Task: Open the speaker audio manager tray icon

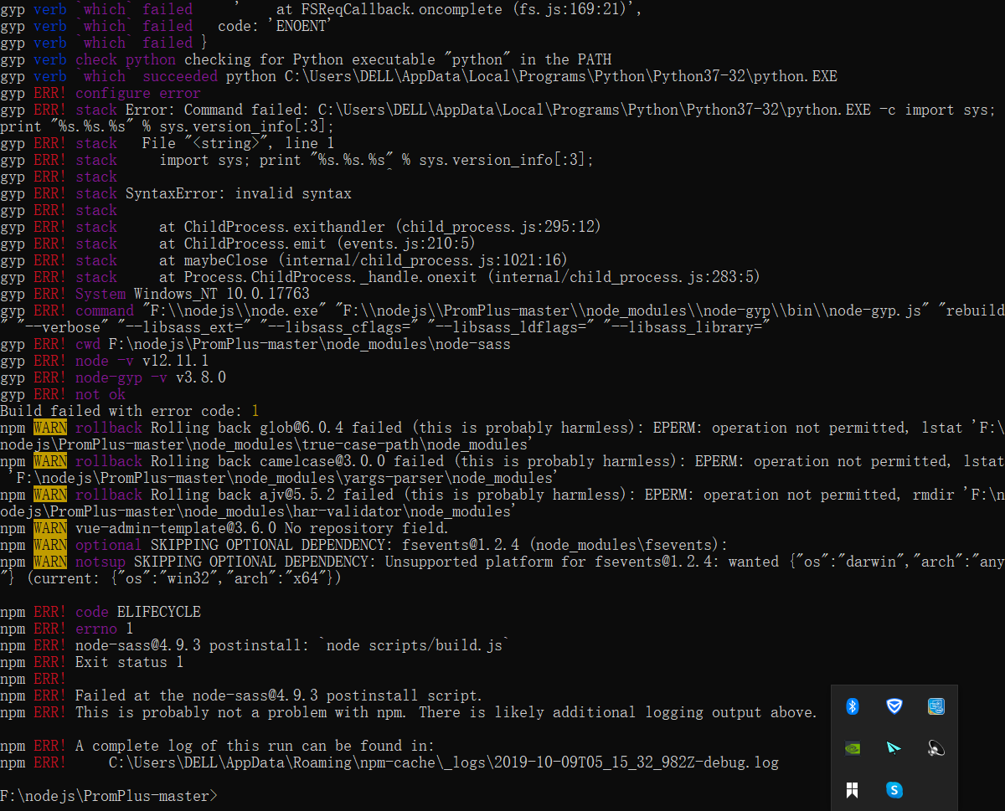Action: pyautogui.click(x=936, y=748)
